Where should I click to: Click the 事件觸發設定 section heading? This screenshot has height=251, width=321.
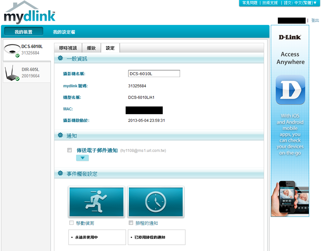pos(82,174)
